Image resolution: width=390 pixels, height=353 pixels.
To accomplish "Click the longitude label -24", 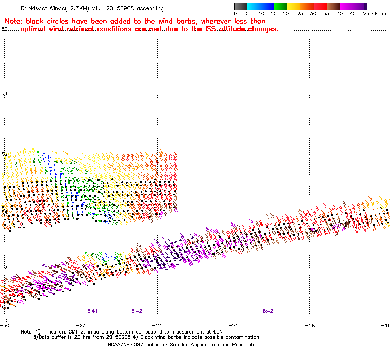I will point(157,325).
